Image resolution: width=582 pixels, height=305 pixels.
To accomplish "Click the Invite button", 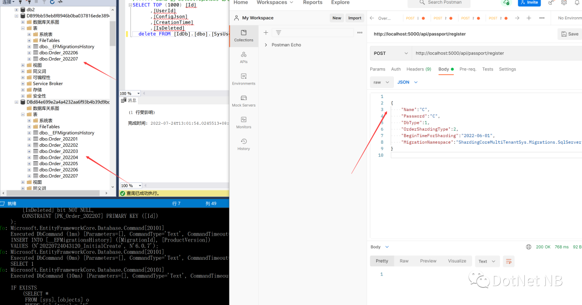I will tap(529, 3).
